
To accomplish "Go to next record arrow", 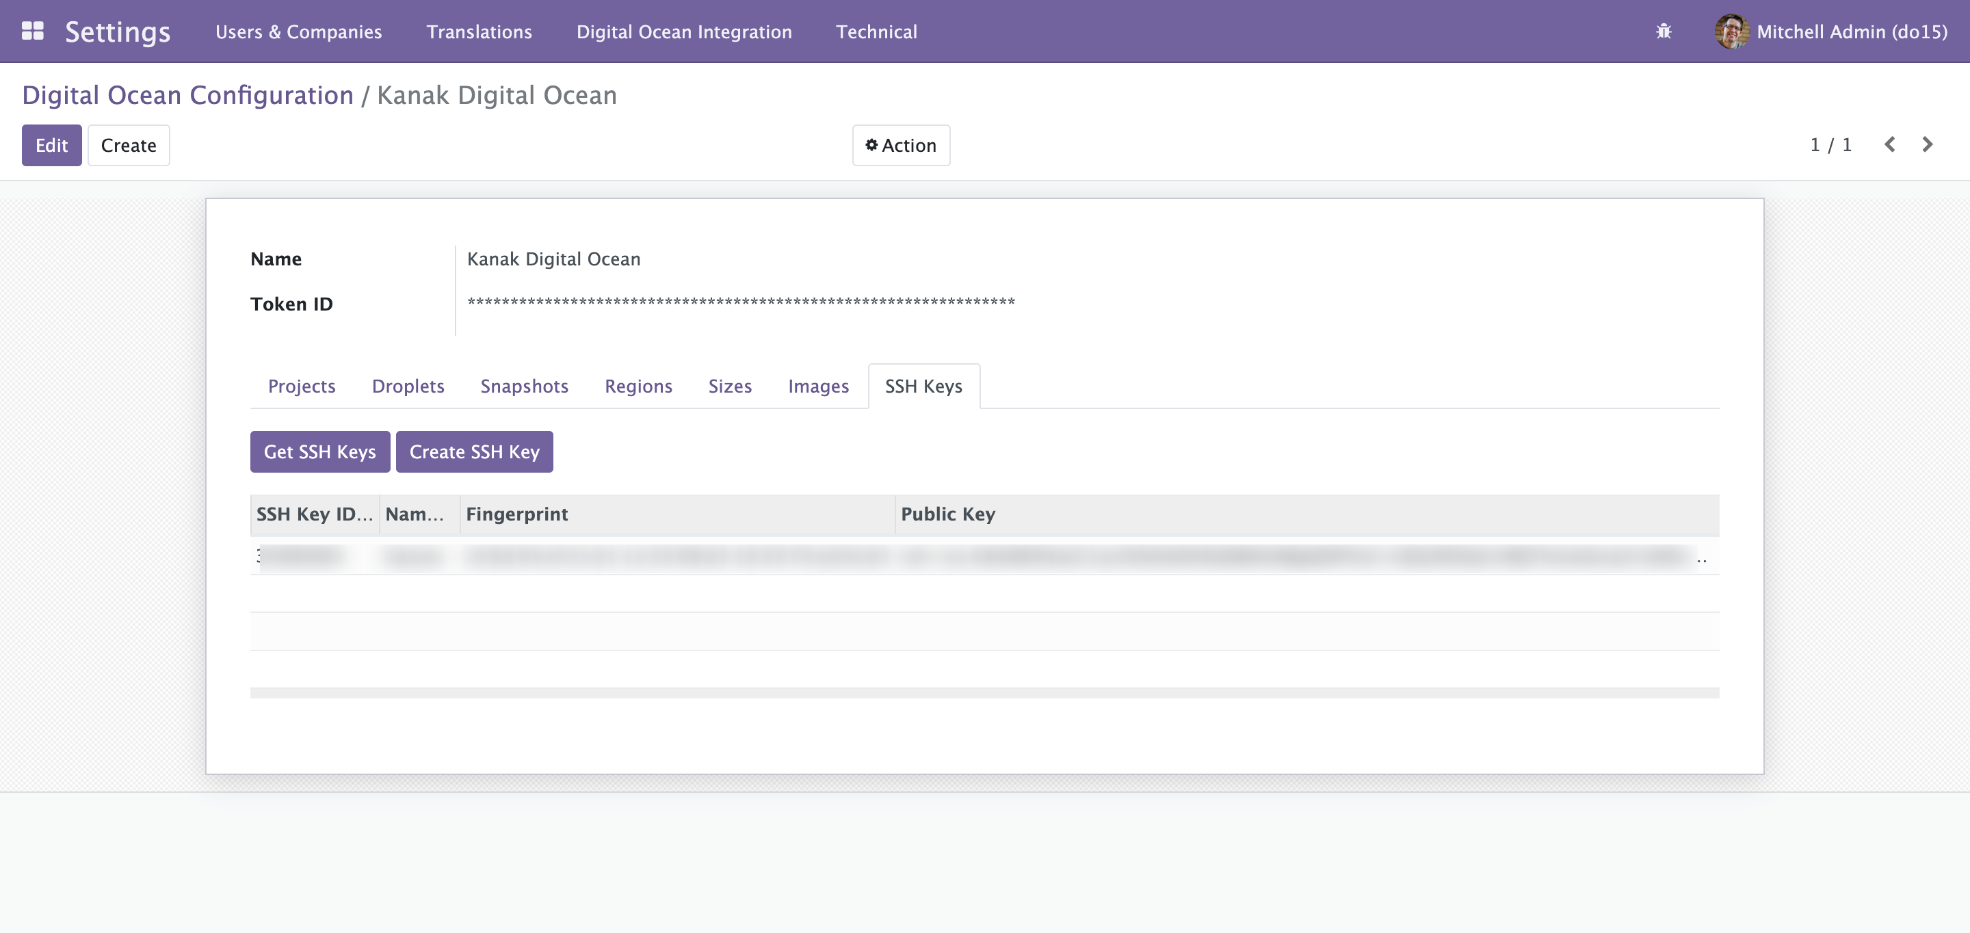I will [1928, 144].
